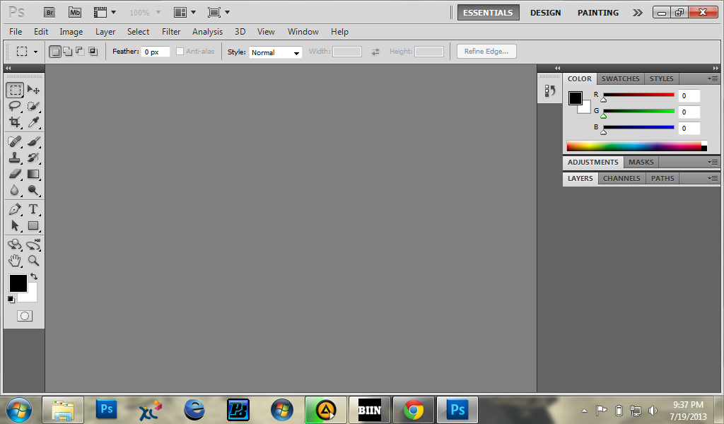The height and width of the screenshot is (424, 724).
Task: Open the File menu
Action: point(16,32)
